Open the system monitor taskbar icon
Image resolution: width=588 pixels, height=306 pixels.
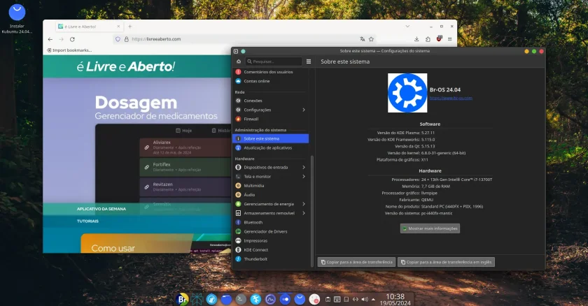tap(270, 299)
